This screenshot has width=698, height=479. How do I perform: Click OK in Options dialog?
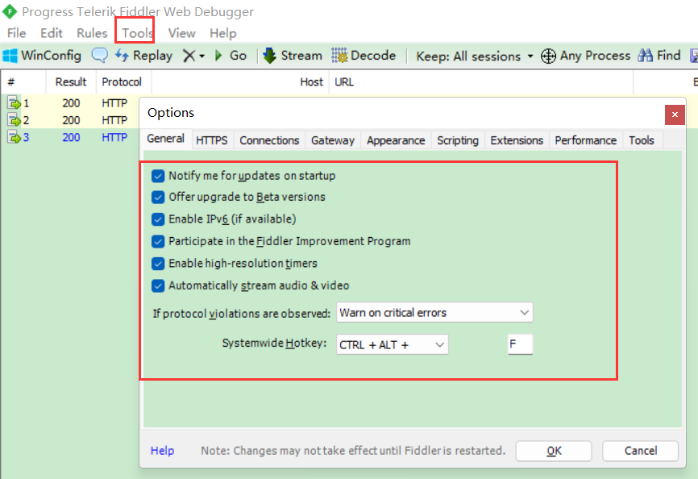click(554, 451)
